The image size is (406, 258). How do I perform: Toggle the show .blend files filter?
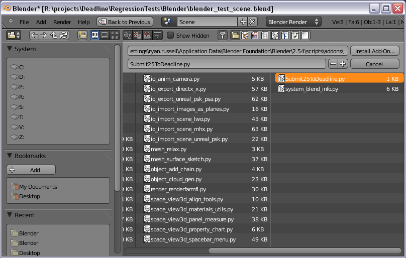pyautogui.click(x=245, y=35)
